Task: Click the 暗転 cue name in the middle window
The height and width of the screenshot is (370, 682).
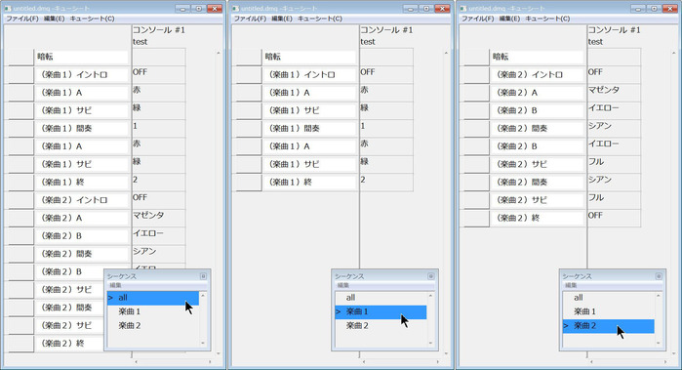Action: click(309, 57)
